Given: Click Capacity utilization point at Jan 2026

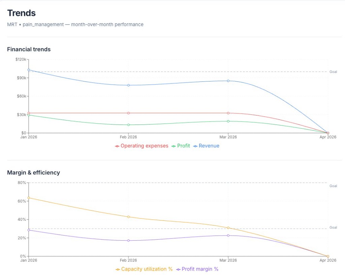Looking at the screenshot, I should click(29, 198).
